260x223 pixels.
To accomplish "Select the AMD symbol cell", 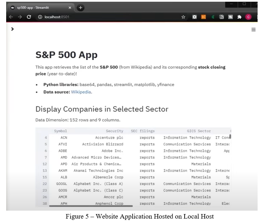I will [x=64, y=157].
